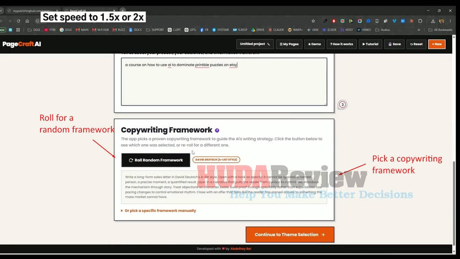The width and height of the screenshot is (460, 259).
Task: Open the CLAUDE bookmark
Action: 276,30
